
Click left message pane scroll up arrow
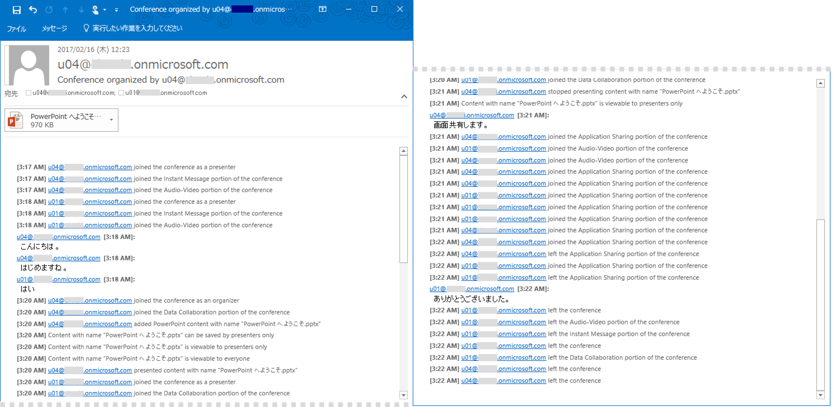coord(404,151)
